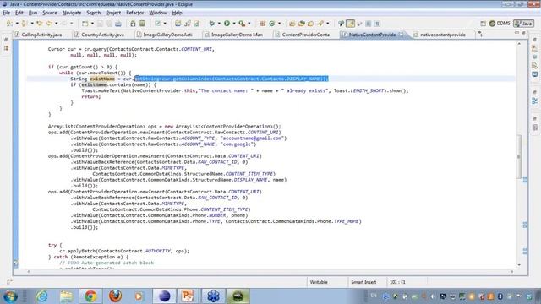
Task: Open the New file dropdown arrow
Action: pos(92,24)
